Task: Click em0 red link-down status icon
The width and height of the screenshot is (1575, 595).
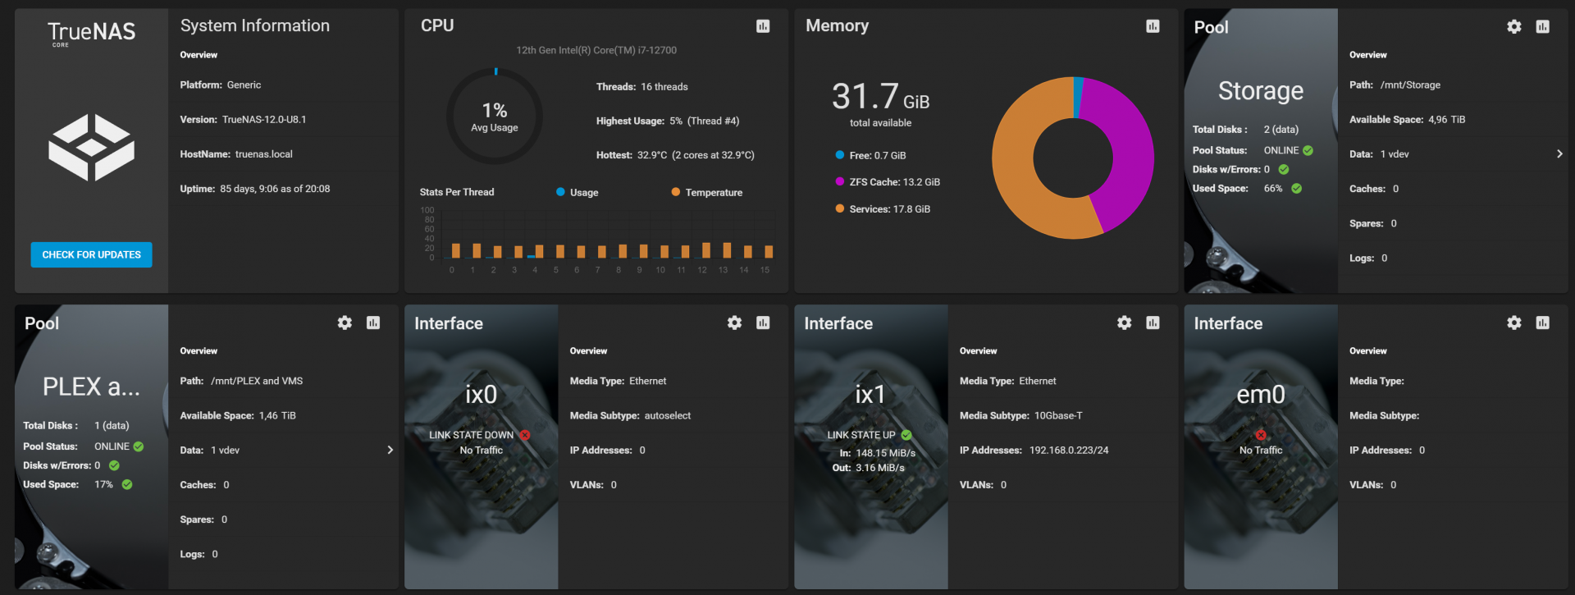Action: click(1261, 435)
